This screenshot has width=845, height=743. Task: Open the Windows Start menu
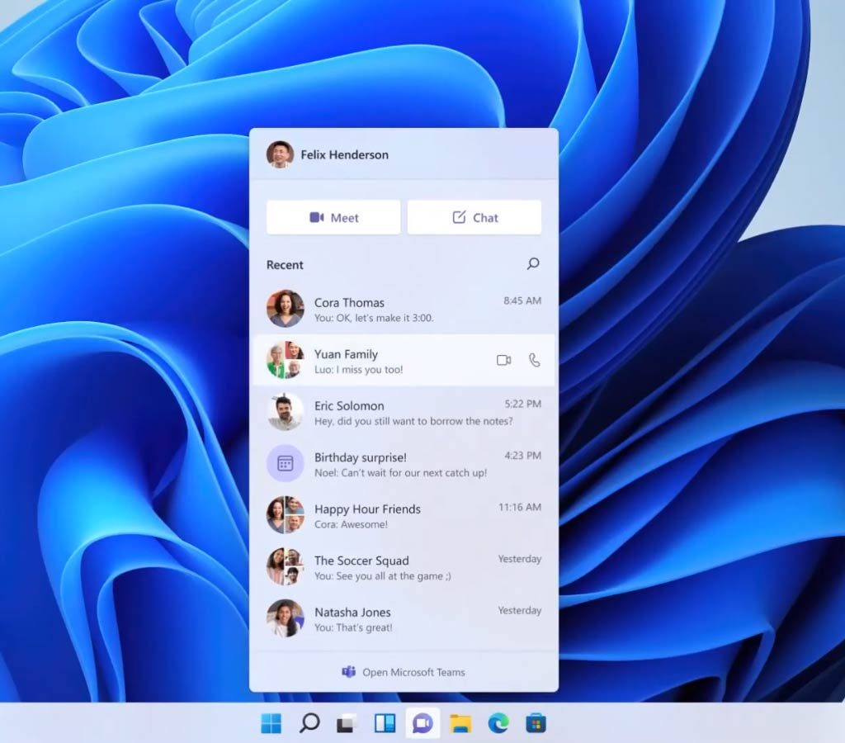[271, 723]
